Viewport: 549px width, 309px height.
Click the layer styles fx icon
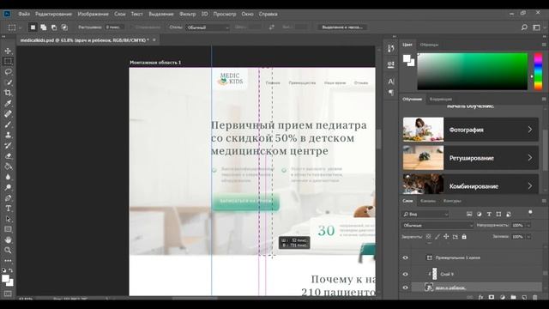point(480,297)
